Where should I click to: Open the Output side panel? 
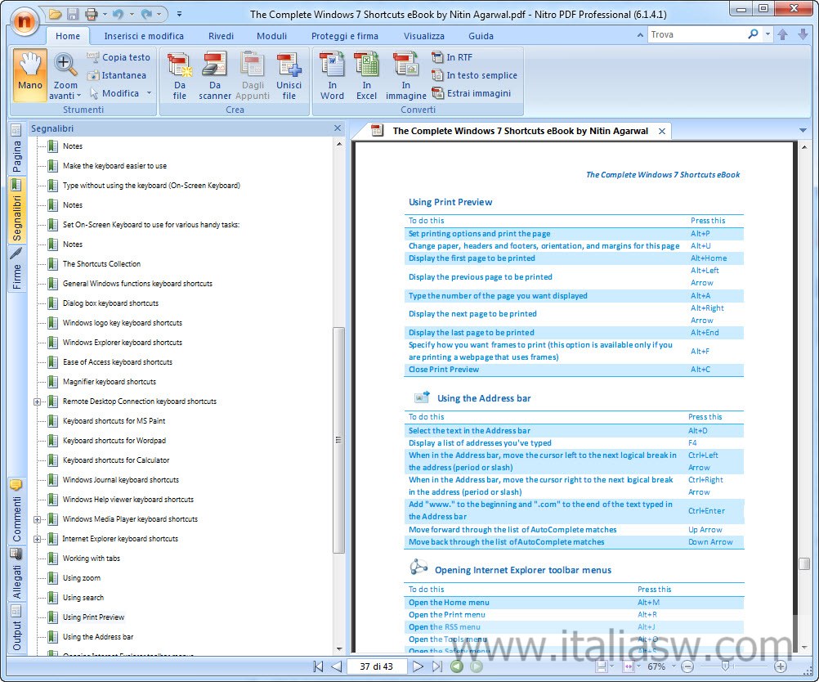16,629
